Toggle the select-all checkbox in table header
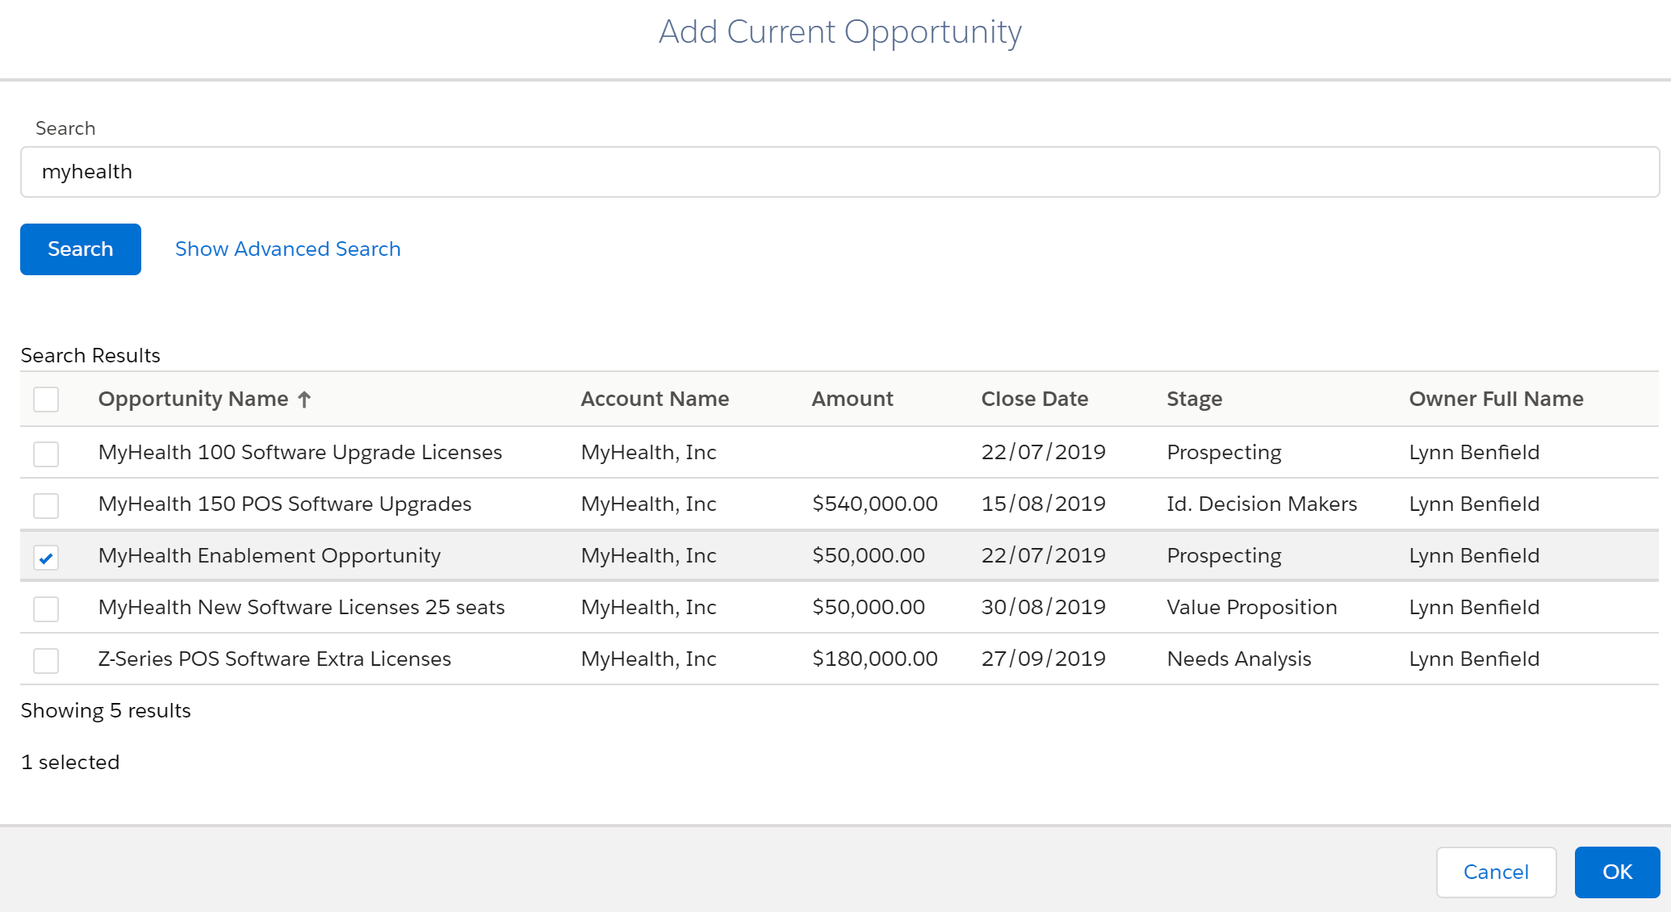Viewport: 1671px width, 912px height. click(46, 400)
